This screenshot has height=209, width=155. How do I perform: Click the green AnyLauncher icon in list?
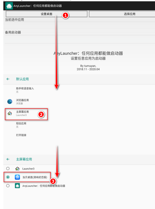point(17,186)
